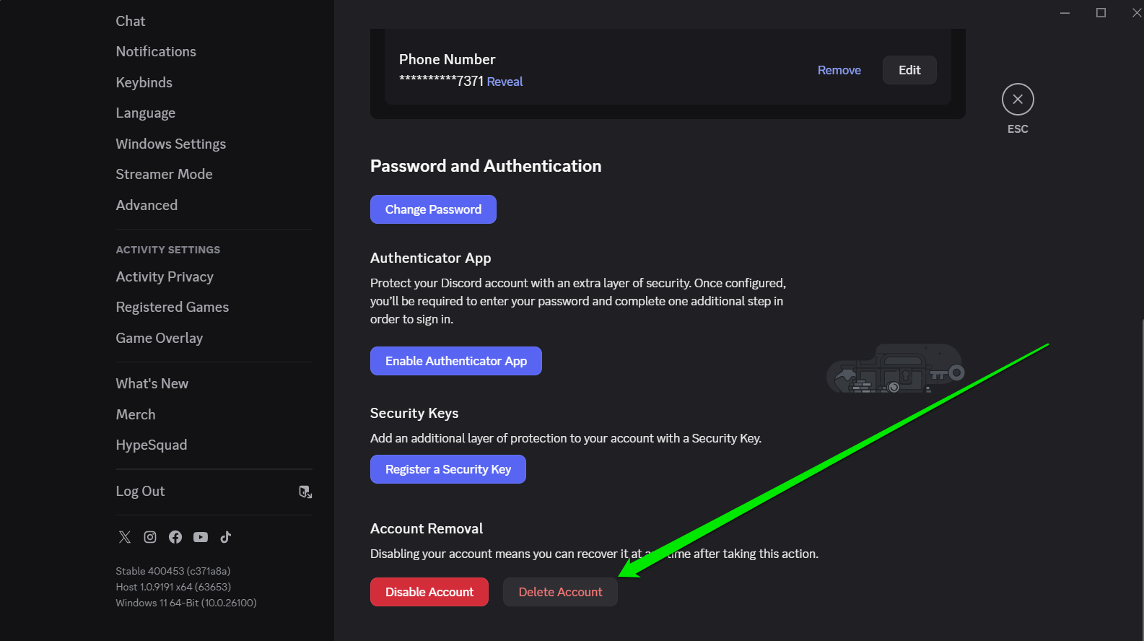Viewport: 1144px width, 641px height.
Task: Open Activity Privacy settings
Action: (x=165, y=276)
